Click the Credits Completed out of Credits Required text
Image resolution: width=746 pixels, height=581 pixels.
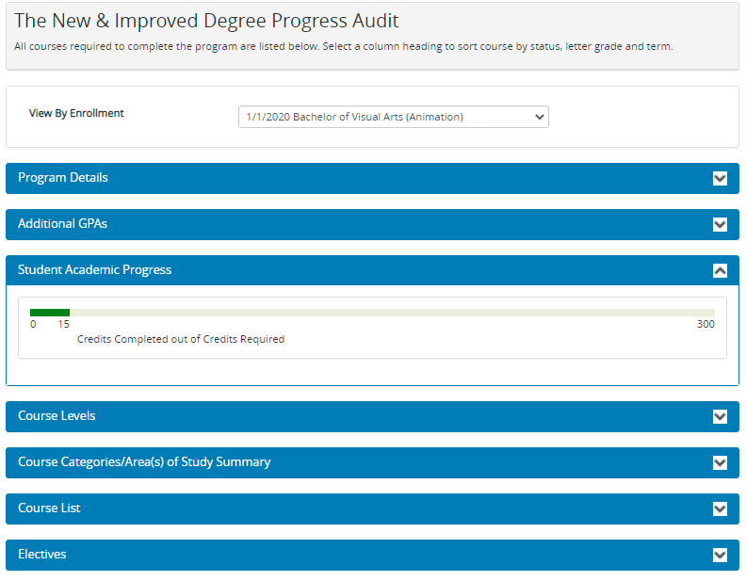(x=181, y=339)
